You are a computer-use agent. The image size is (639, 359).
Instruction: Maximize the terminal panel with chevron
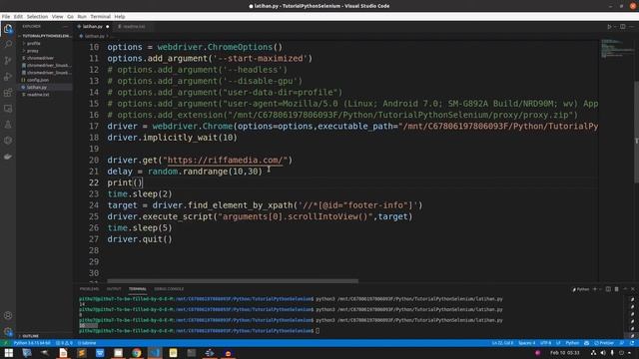625,289
